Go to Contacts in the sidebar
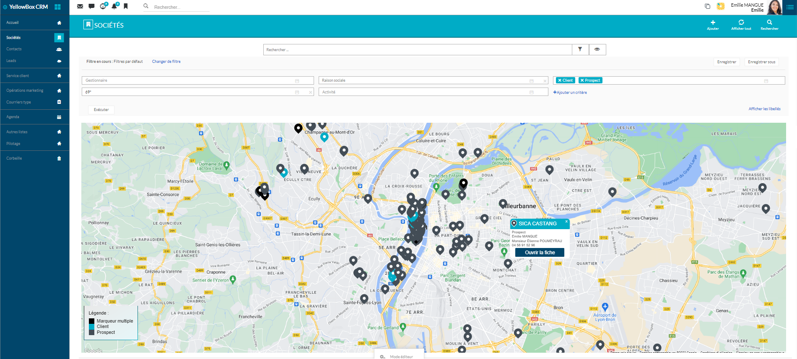This screenshot has height=359, width=797. (14, 49)
